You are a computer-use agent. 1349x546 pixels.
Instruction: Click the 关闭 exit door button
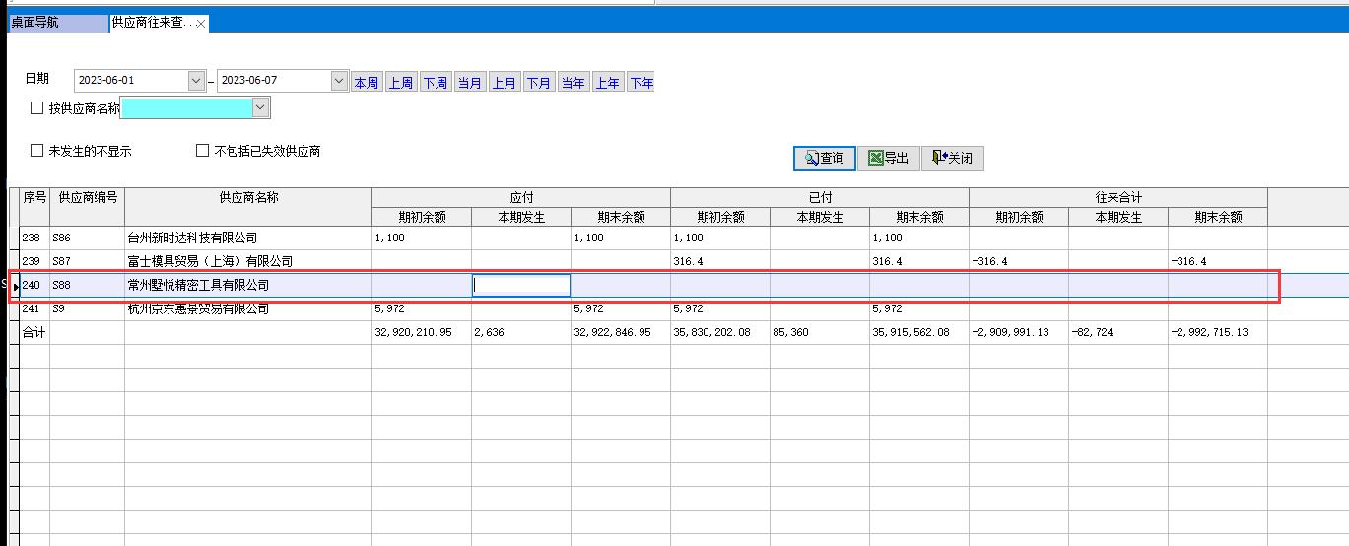click(952, 158)
